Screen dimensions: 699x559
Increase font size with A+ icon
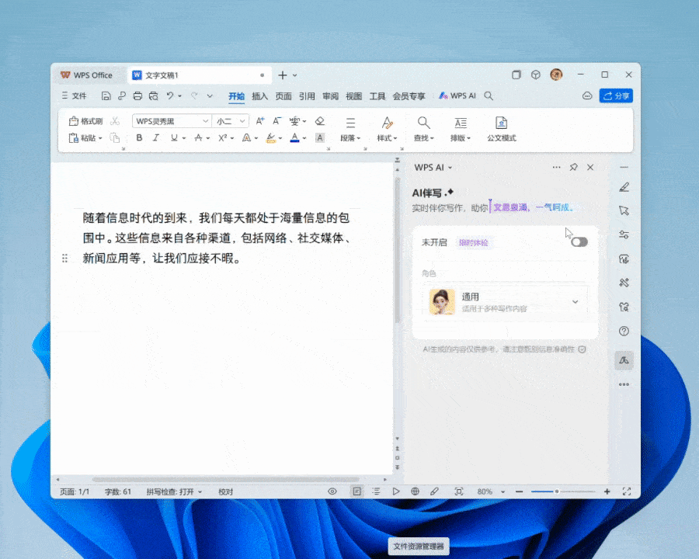[260, 121]
